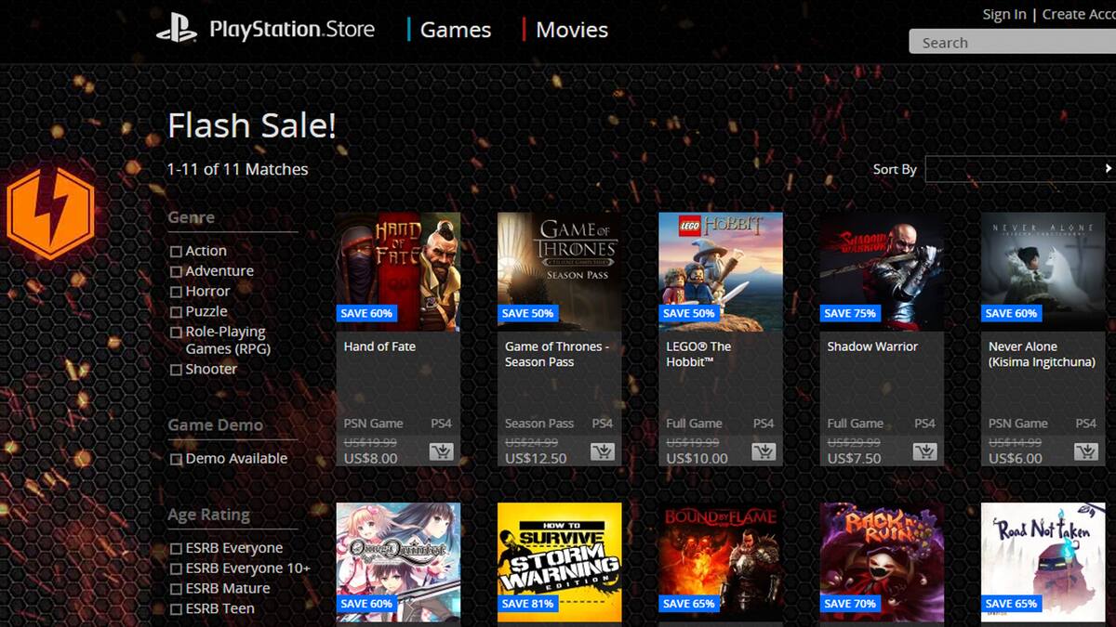This screenshot has height=627, width=1116.
Task: Click the Create Account link
Action: (1079, 14)
